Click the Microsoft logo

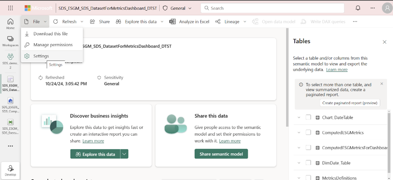[x=38, y=8]
